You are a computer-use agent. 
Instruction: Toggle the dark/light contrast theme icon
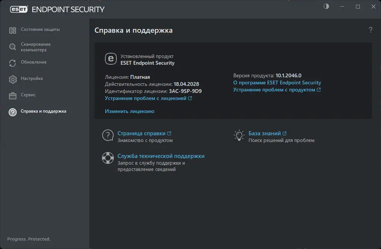coord(326,7)
